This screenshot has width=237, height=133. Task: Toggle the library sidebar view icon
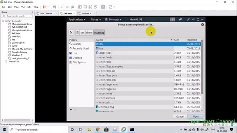point(80,7)
